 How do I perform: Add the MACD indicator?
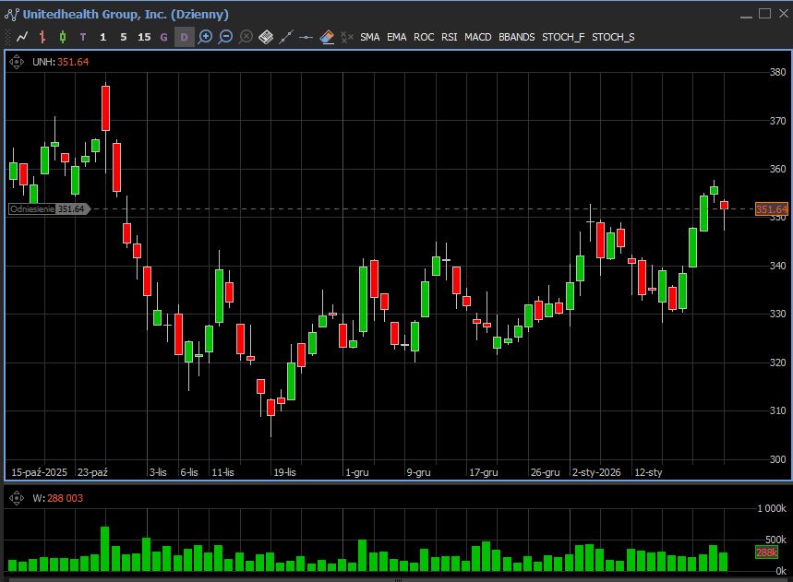(477, 37)
